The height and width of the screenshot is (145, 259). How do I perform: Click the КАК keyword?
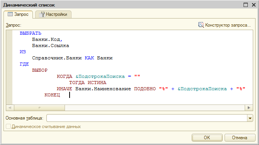[89, 58]
